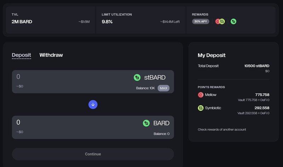
Task: Click the stBARD Balance: 10K text
Action: [x=145, y=88]
